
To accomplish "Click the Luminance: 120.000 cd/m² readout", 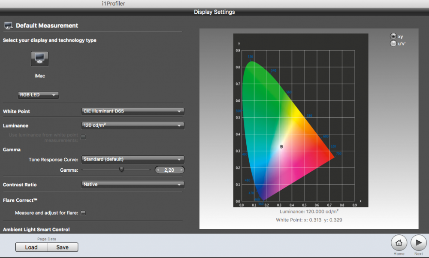I will 309,212.
